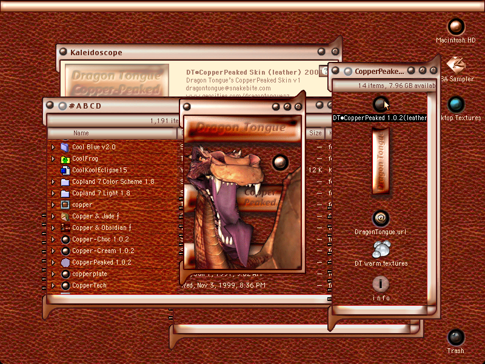Click the "CoolKoolEclipse15" file name text
Image resolution: width=485 pixels, height=364 pixels.
[99, 170]
